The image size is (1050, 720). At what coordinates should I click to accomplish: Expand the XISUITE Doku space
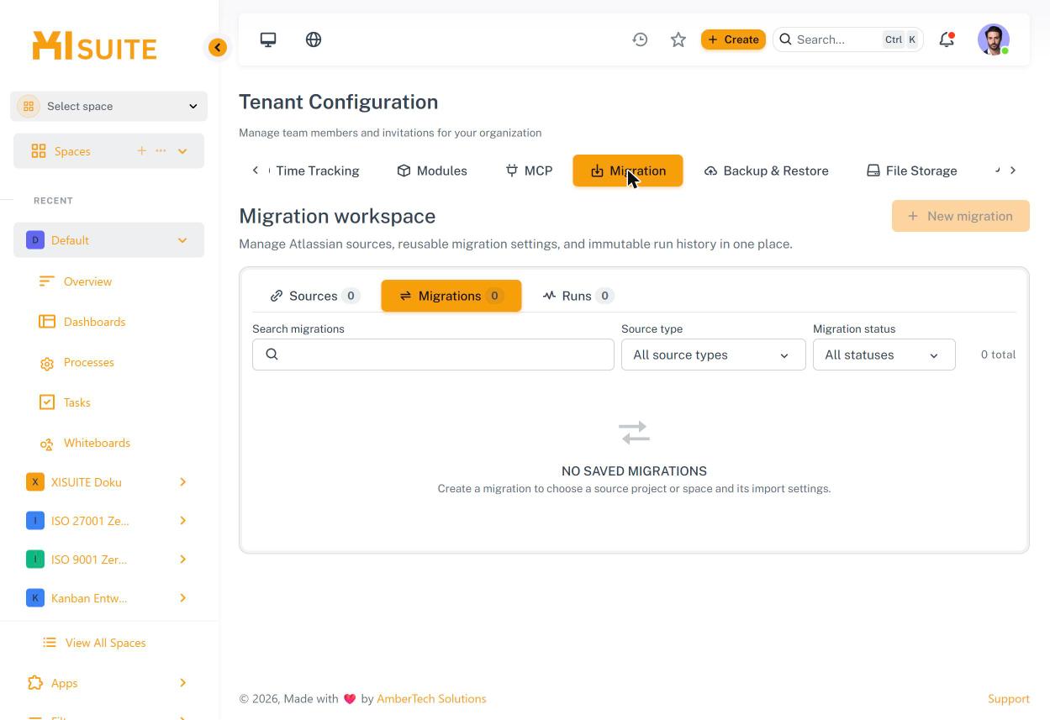[x=182, y=482]
